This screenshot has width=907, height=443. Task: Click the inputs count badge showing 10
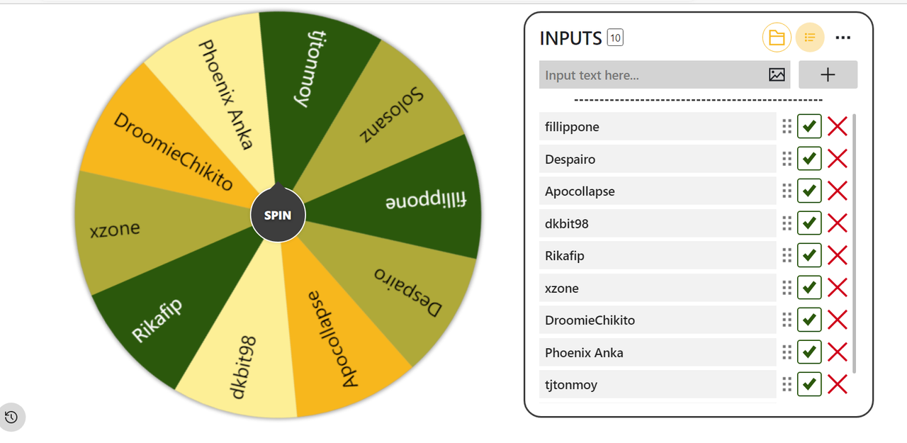[615, 38]
